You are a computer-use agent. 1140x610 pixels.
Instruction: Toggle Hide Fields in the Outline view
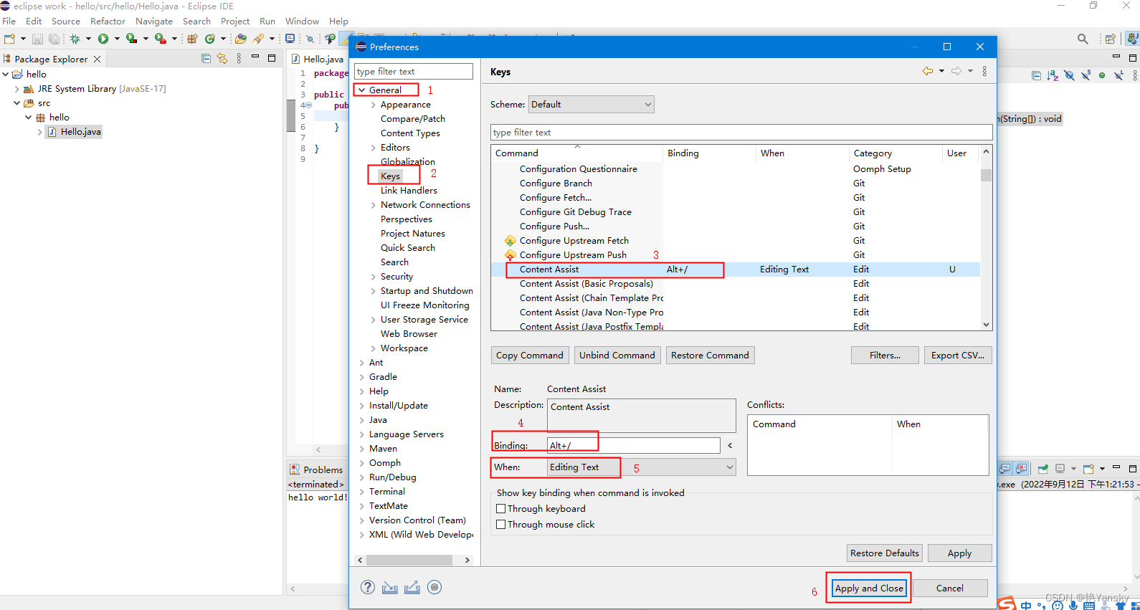[1069, 75]
